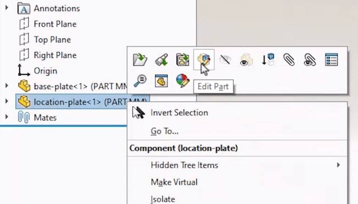The width and height of the screenshot is (358, 204).
Task: Click the Origin axes icon
Action: (24, 70)
